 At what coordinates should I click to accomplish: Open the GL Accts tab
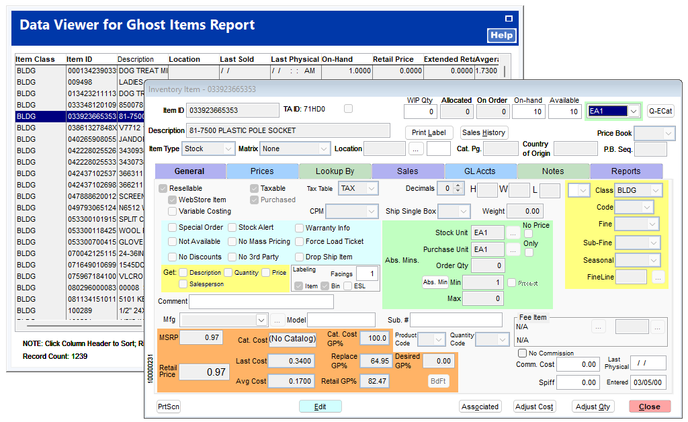coord(480,171)
